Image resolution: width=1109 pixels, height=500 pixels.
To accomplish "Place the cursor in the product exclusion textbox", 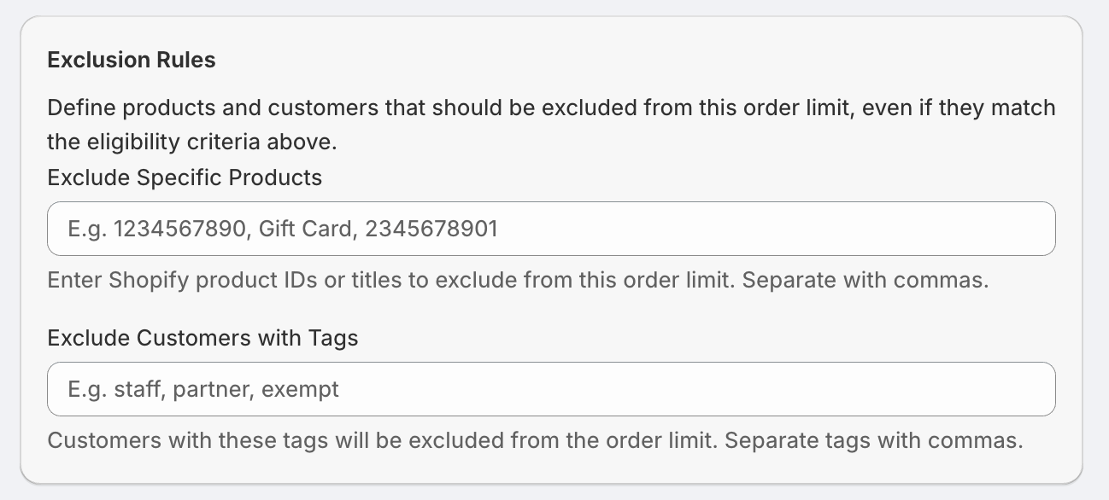I will (551, 229).
